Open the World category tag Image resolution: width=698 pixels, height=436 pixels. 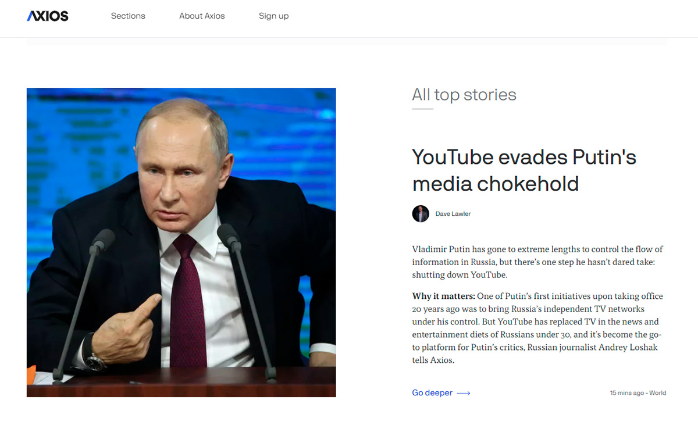(x=658, y=393)
